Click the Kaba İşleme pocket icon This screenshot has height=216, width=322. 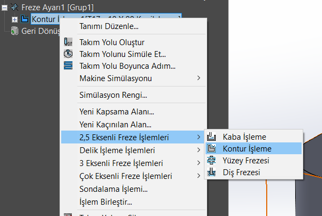212,136
